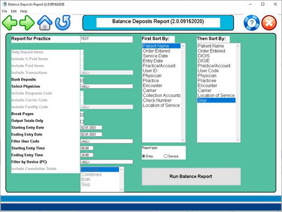Screen dimensions: 282x212
Task: Enable the Output Totals Only checkbox
Action: click(x=82, y=121)
